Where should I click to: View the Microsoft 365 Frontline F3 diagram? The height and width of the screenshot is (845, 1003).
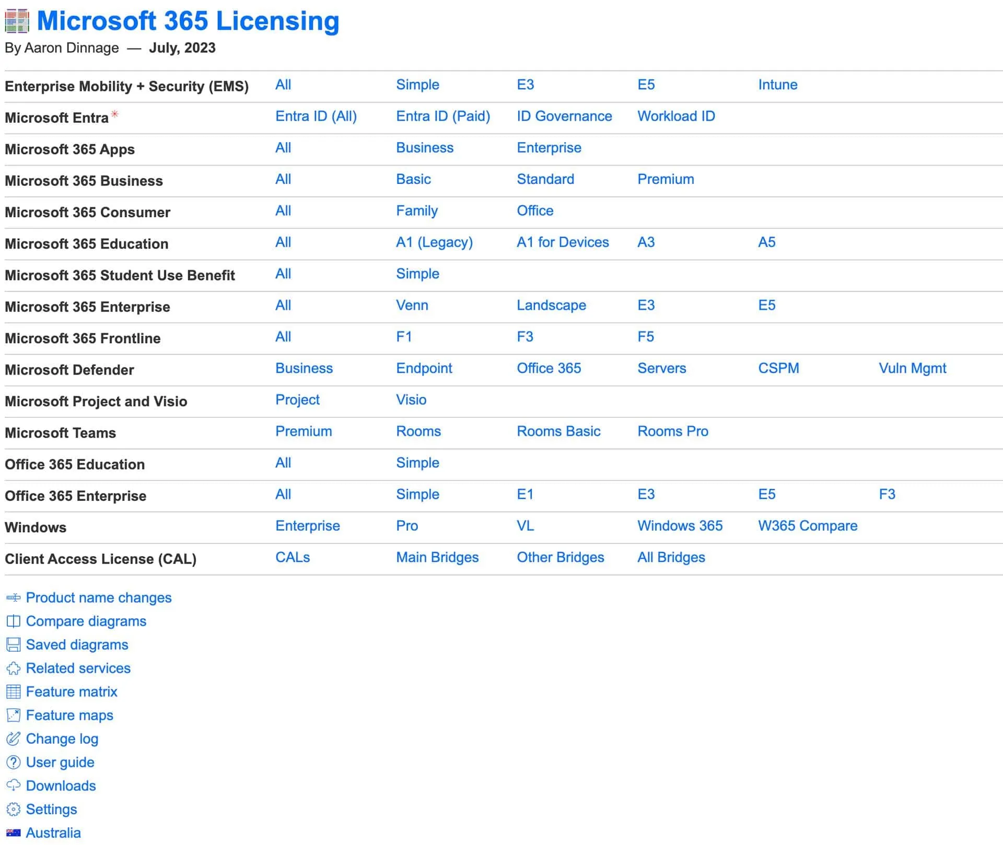click(526, 337)
